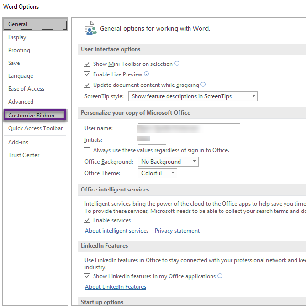
Task: Open the Advanced options
Action: coord(35,102)
